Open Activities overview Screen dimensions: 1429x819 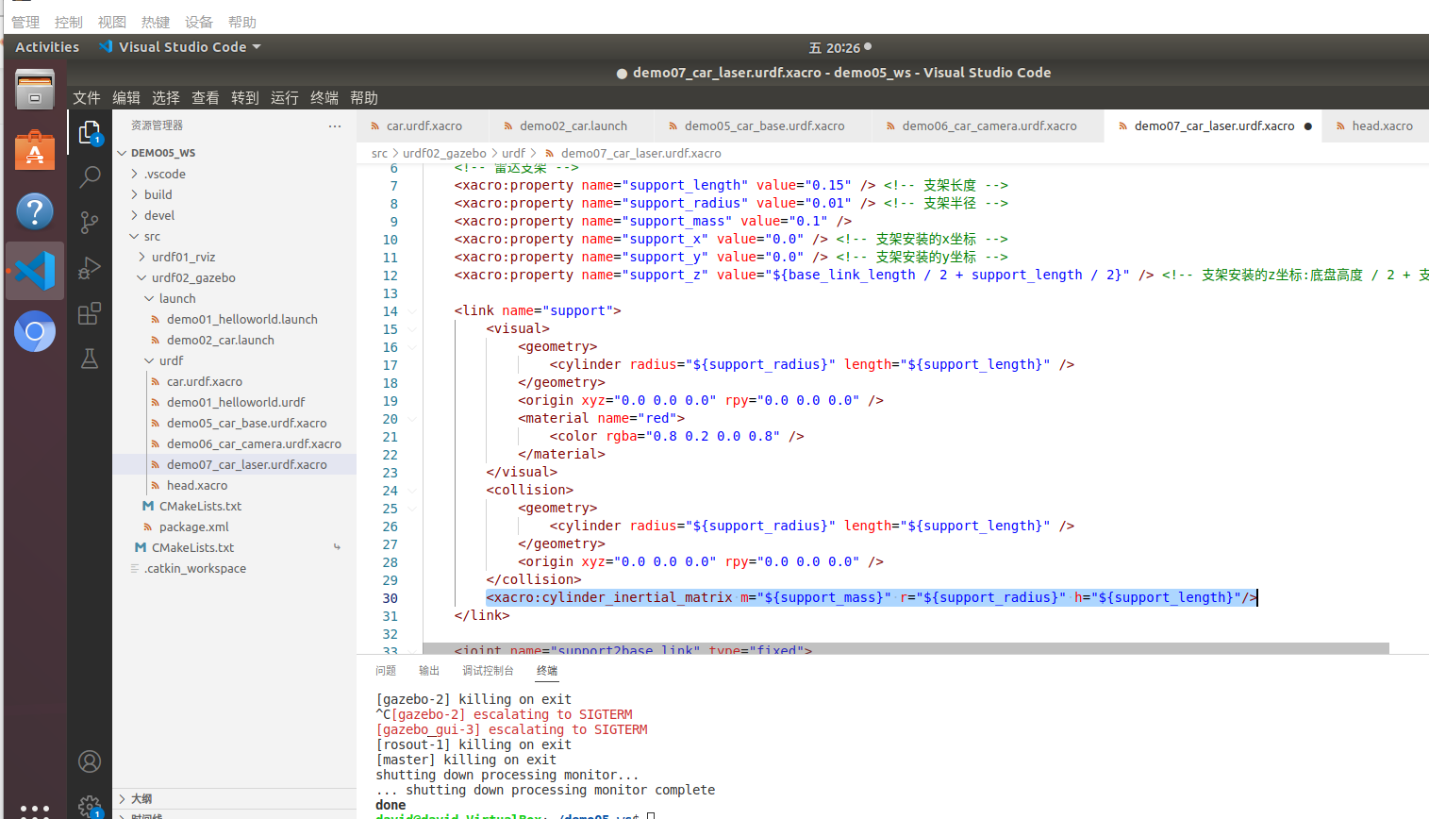[47, 47]
